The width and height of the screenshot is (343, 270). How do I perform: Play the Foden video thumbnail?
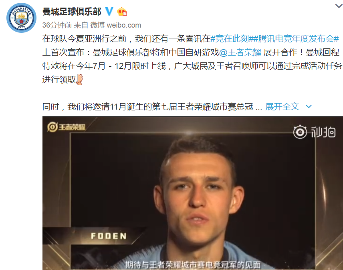(x=193, y=193)
